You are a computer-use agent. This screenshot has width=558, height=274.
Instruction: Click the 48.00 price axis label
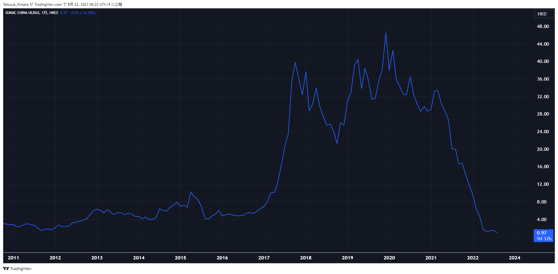[543, 26]
